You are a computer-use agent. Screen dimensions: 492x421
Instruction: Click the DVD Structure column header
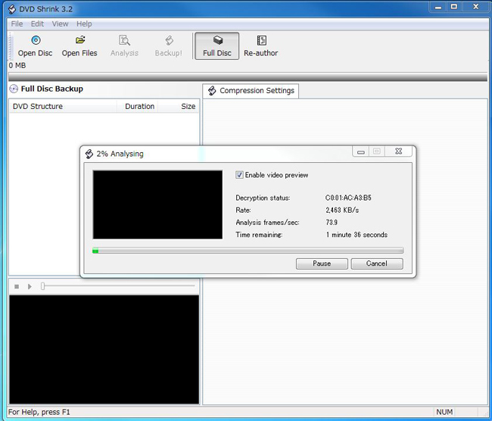(63, 107)
